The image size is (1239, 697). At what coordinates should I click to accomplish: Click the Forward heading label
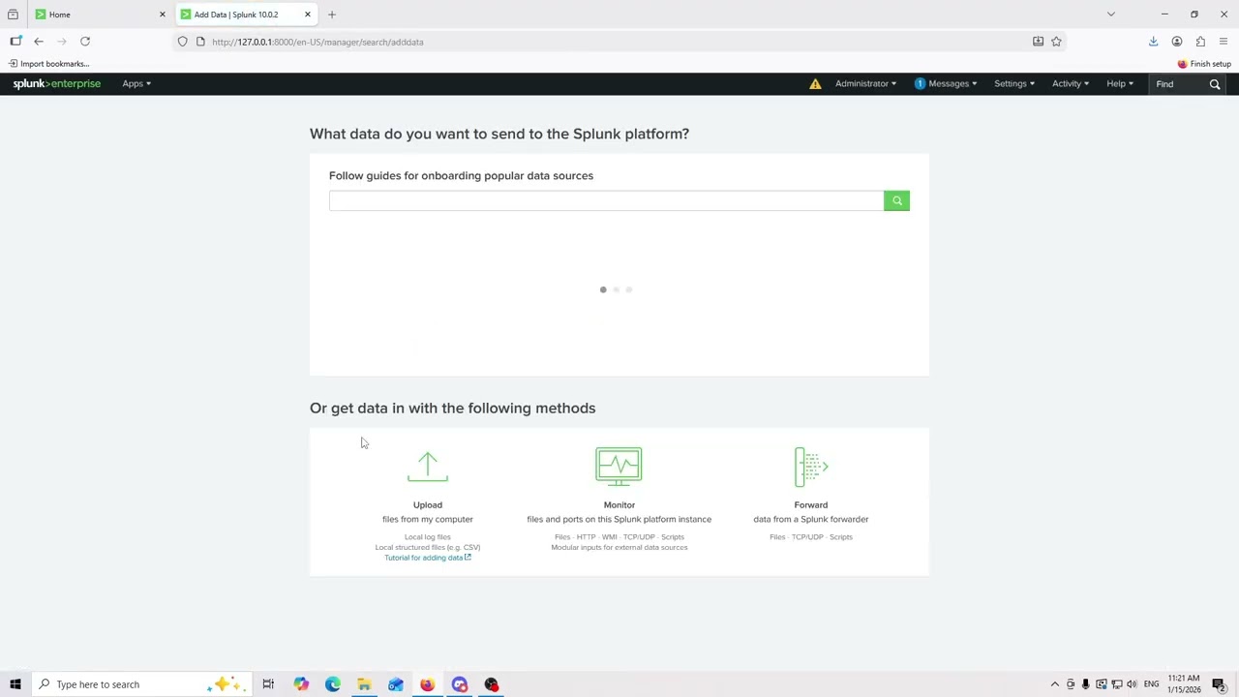point(811,505)
